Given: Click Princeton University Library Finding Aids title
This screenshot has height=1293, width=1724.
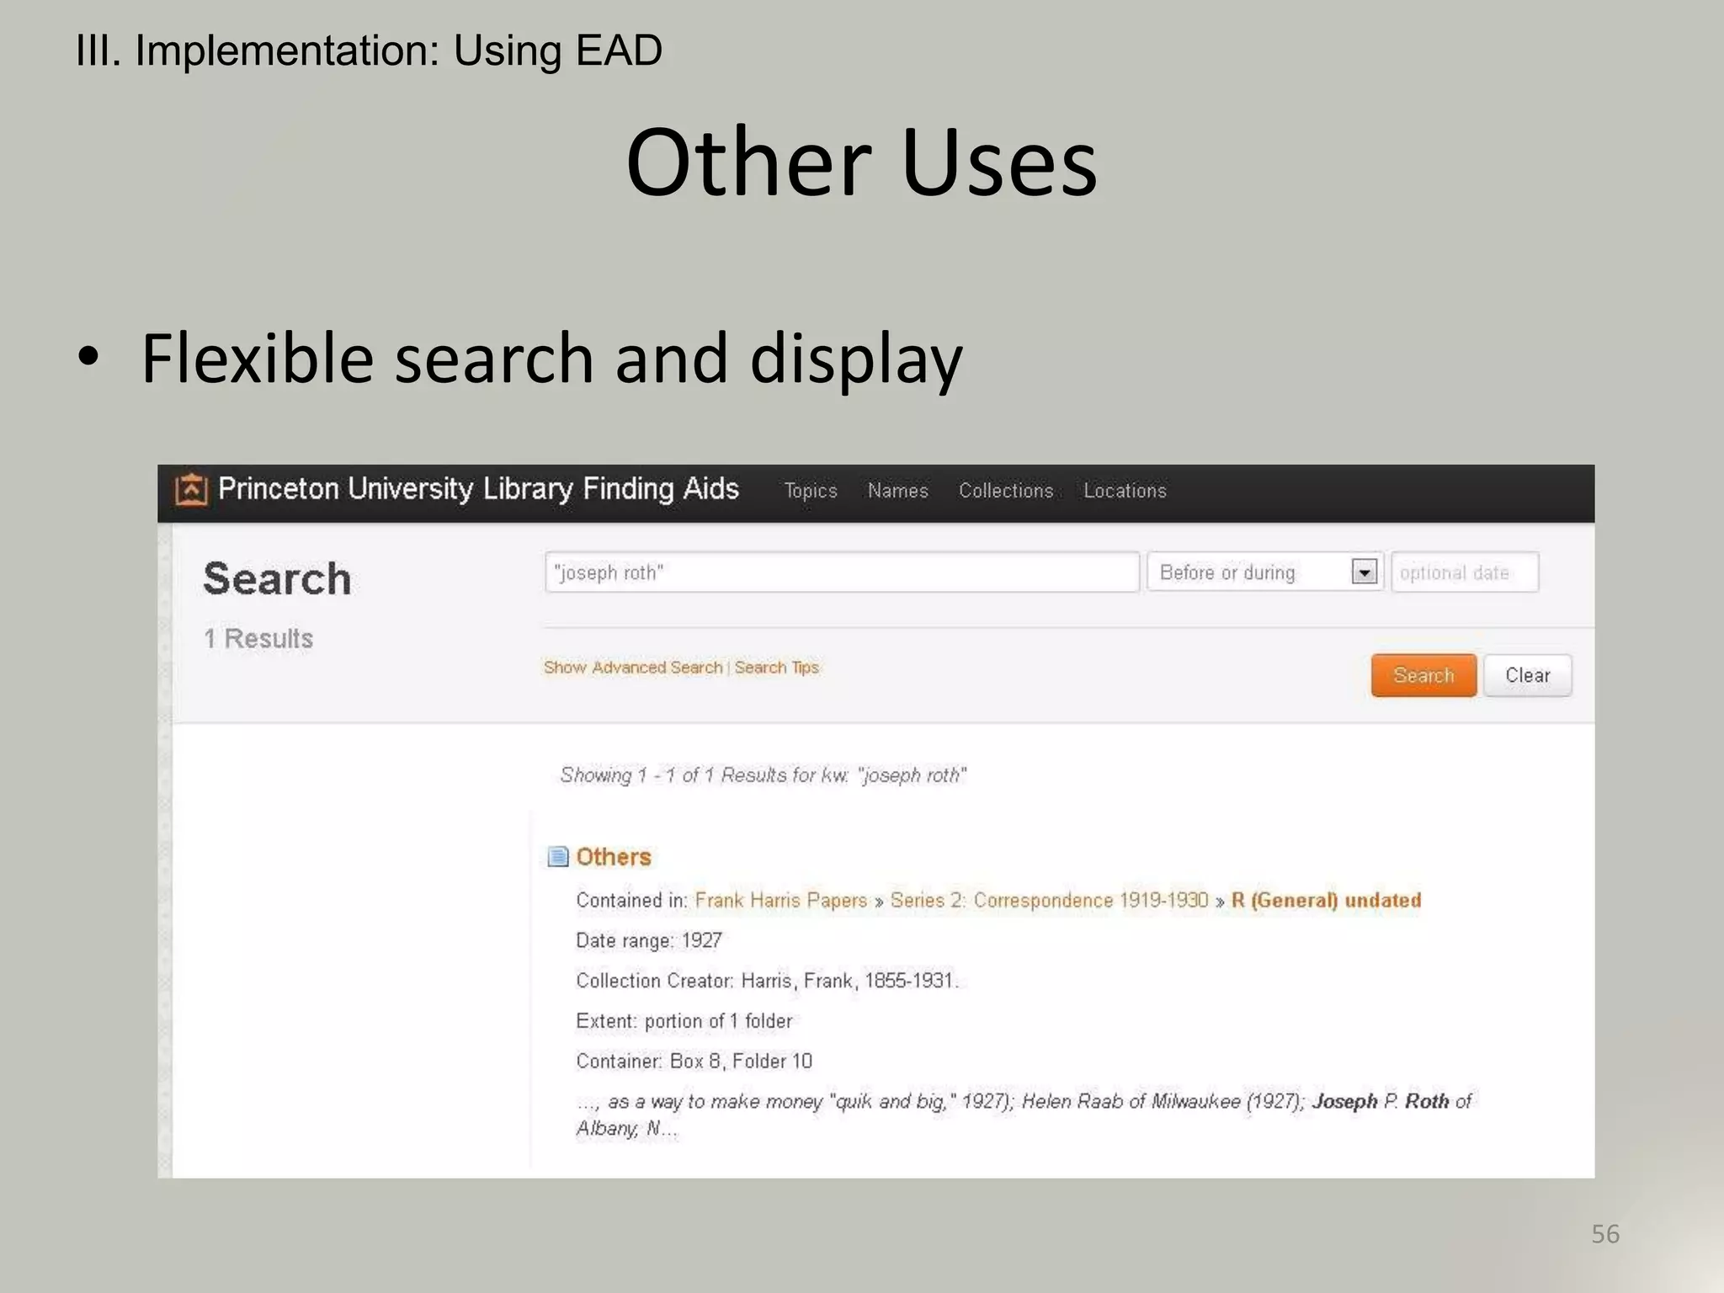Looking at the screenshot, I should click(x=478, y=489).
